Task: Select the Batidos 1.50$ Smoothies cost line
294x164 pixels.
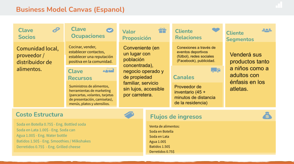Action: tap(53, 141)
